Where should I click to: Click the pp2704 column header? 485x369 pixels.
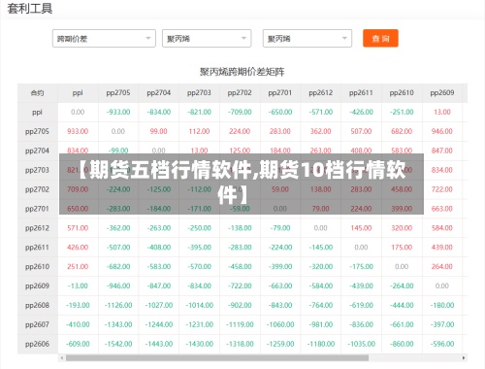coord(159,93)
